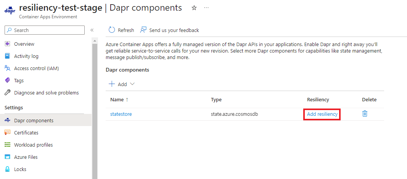The height and width of the screenshot is (179, 407).
Task: Click the Dapr logo icon in header
Action: tap(10, 11)
